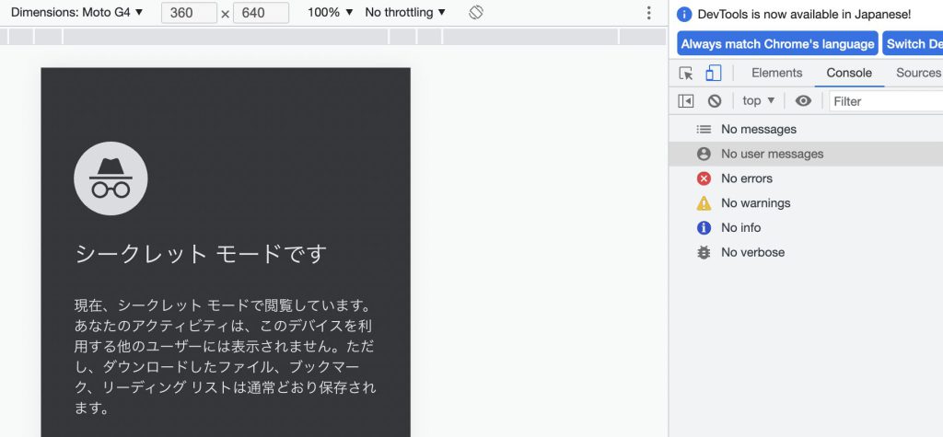This screenshot has width=943, height=437.
Task: Click the シークレット モードです heading
Action: point(201,254)
